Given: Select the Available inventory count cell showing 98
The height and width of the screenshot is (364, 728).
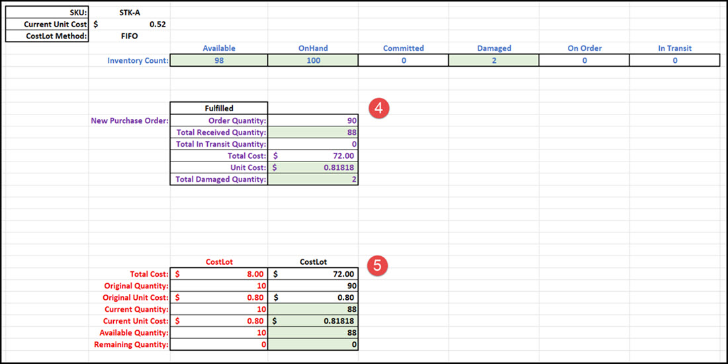Looking at the screenshot, I should click(x=218, y=60).
